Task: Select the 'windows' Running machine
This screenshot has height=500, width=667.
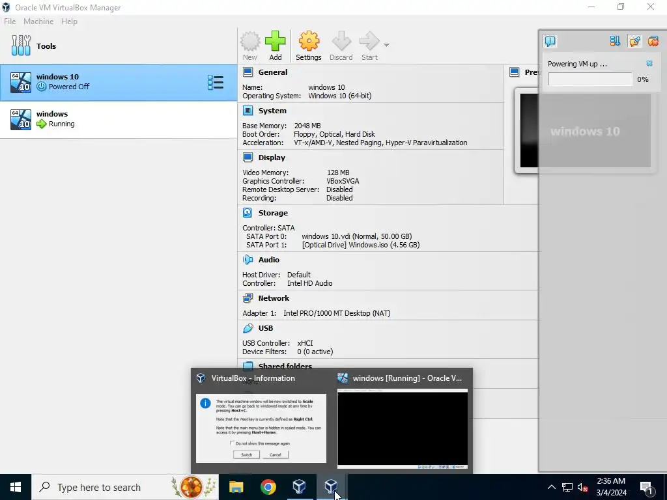Action: click(119, 120)
